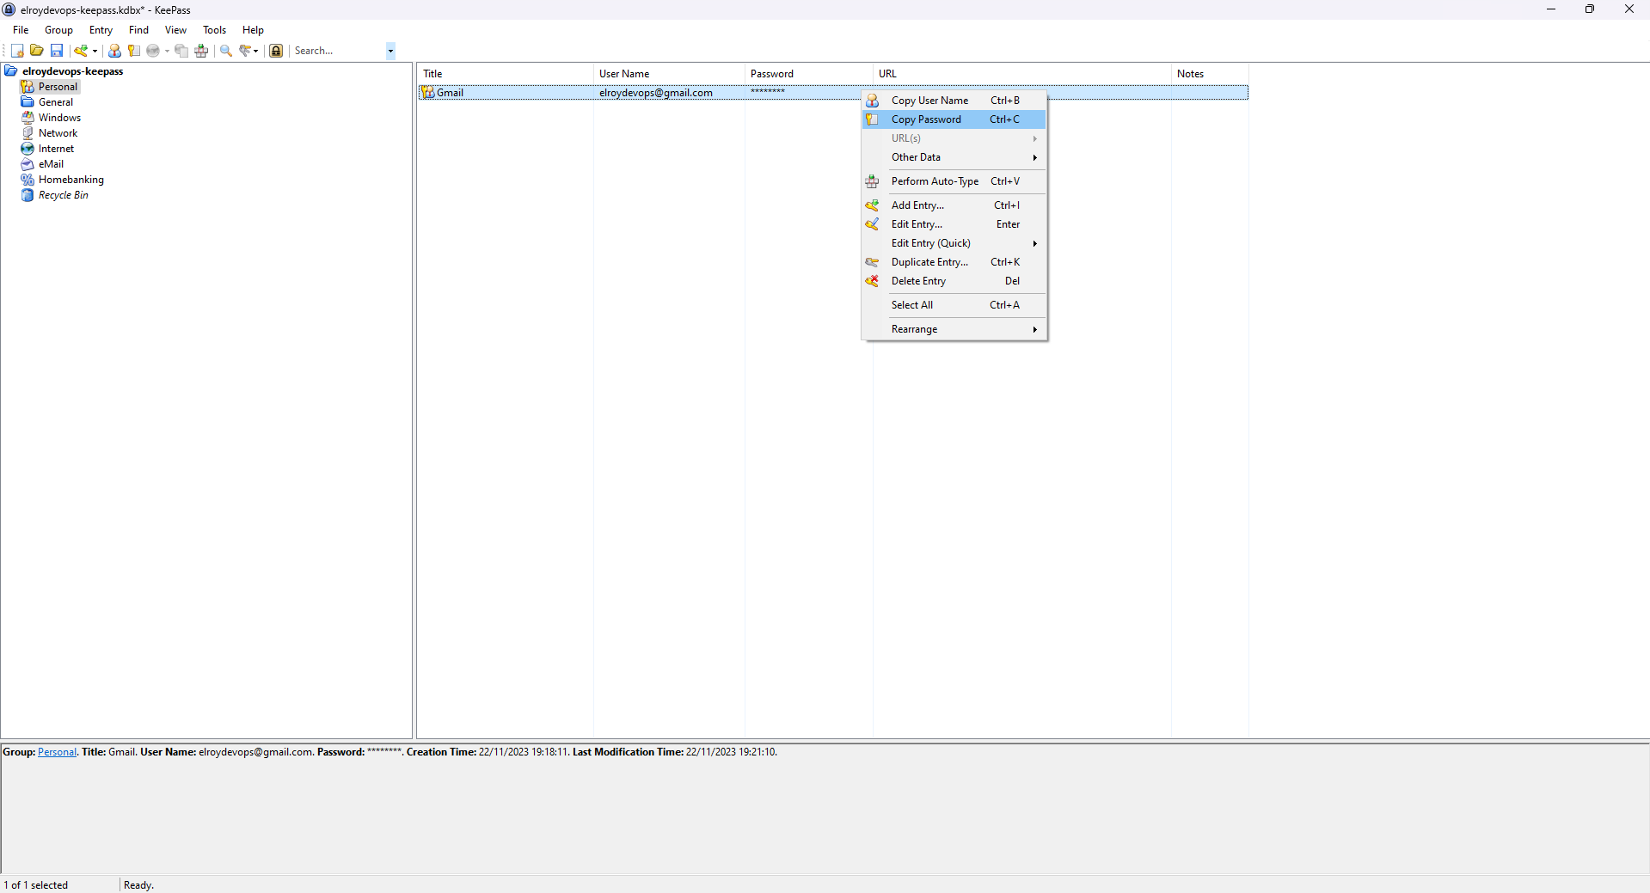
Task: Click into the quick Search box
Action: point(339,51)
